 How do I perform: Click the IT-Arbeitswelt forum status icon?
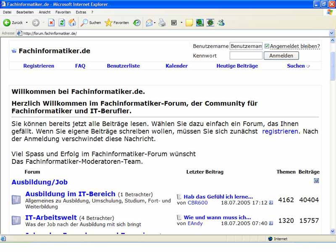16,220
